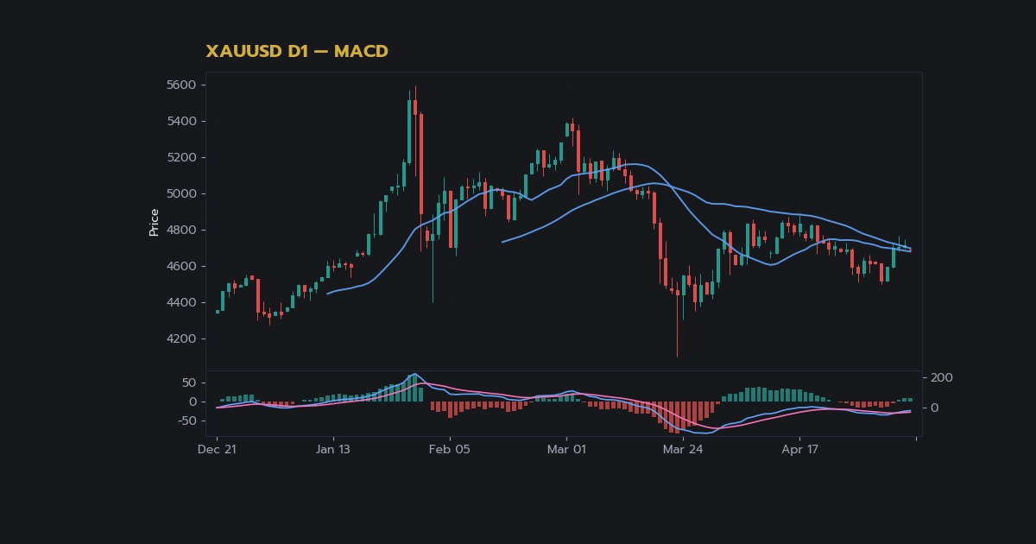
Task: Click the MACD axis label 50
Action: click(189, 383)
